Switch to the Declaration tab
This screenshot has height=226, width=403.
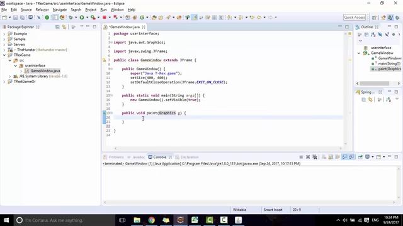coord(187,157)
